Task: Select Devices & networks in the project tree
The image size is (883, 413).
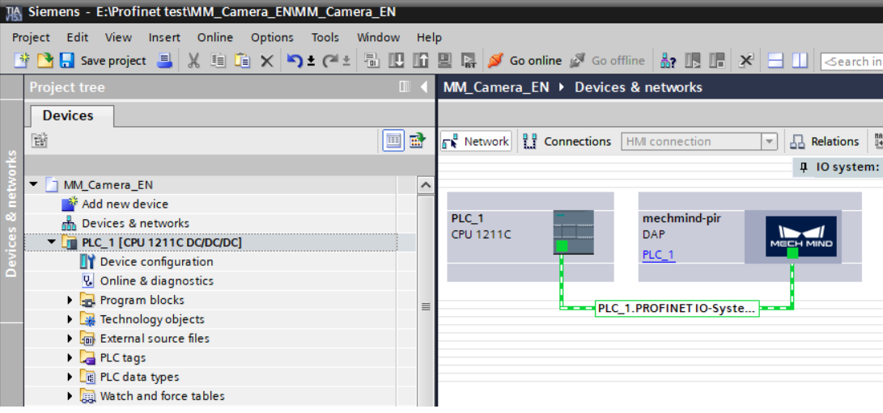Action: point(135,223)
